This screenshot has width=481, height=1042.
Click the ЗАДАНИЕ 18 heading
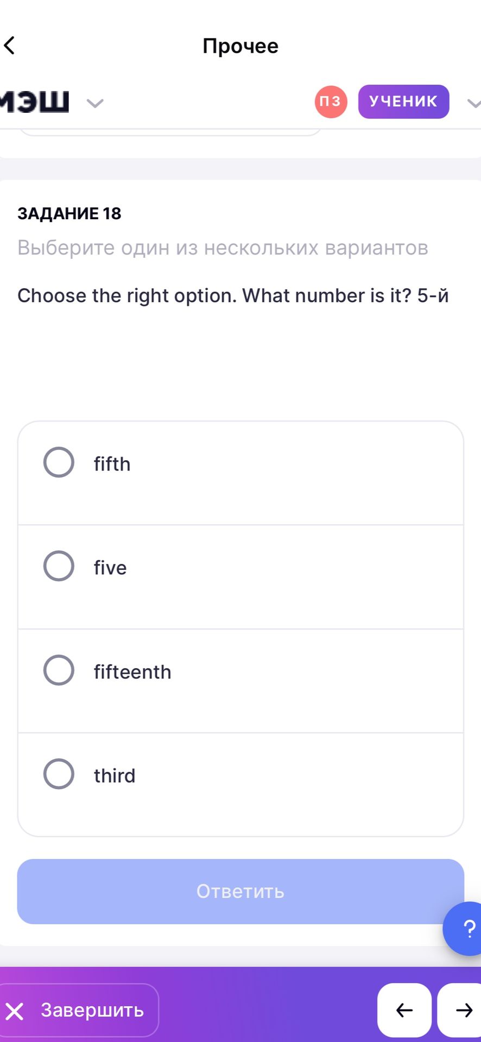(x=69, y=213)
